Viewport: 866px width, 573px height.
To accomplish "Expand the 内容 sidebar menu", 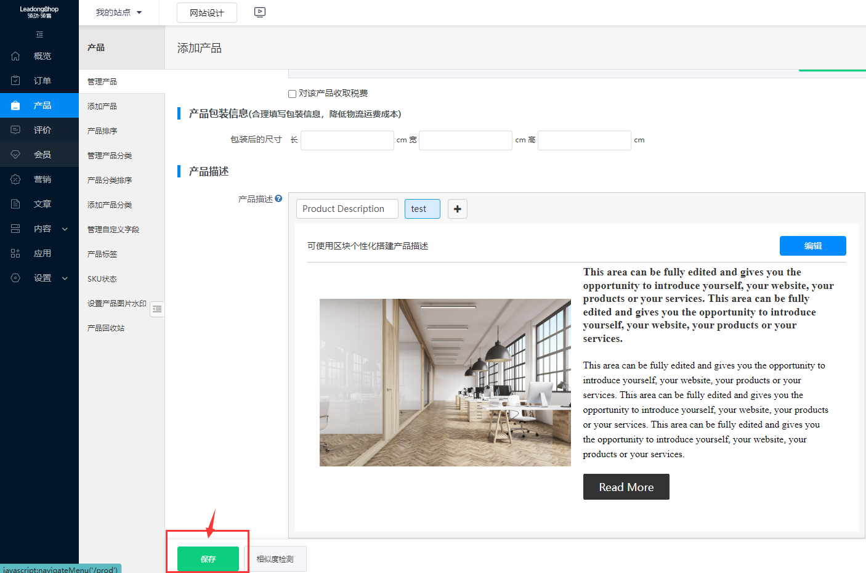I will (x=65, y=229).
